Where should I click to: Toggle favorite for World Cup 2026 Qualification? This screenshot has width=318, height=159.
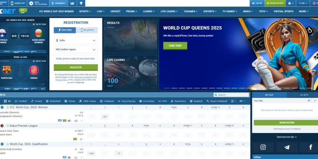pos(7,144)
